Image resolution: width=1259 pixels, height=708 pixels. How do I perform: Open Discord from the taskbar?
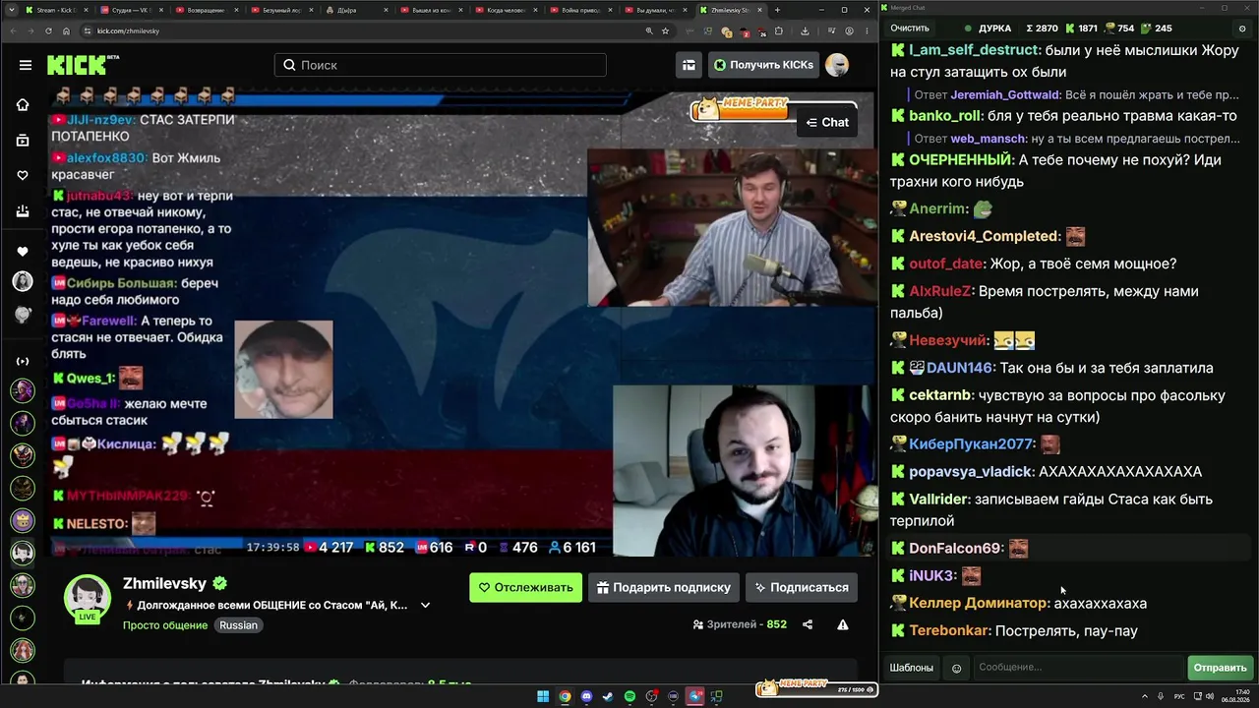click(586, 697)
